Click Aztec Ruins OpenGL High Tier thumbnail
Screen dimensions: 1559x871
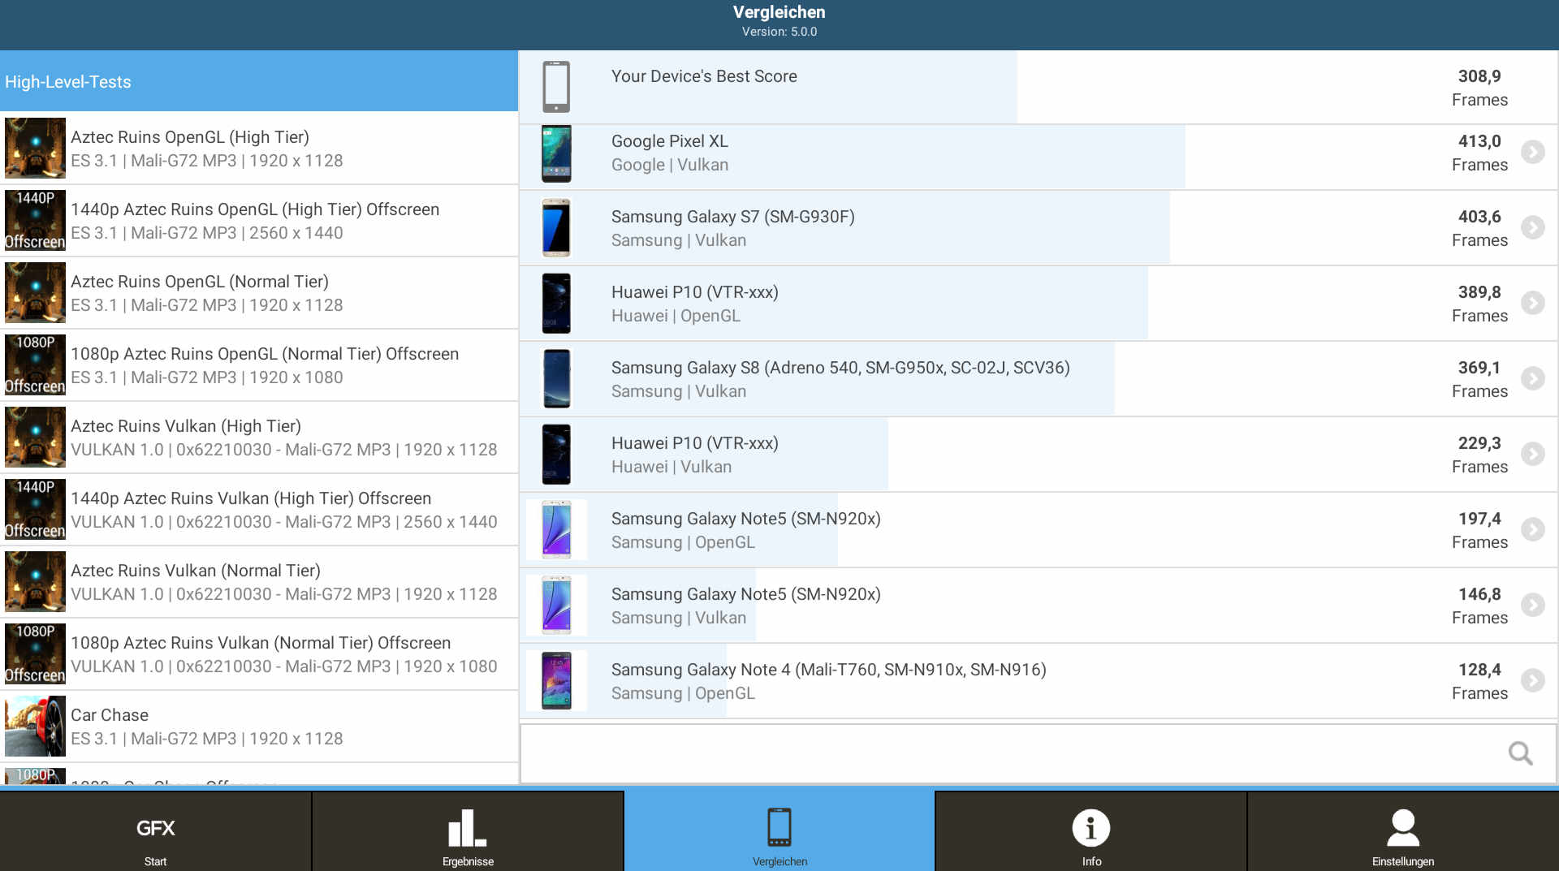coord(35,149)
